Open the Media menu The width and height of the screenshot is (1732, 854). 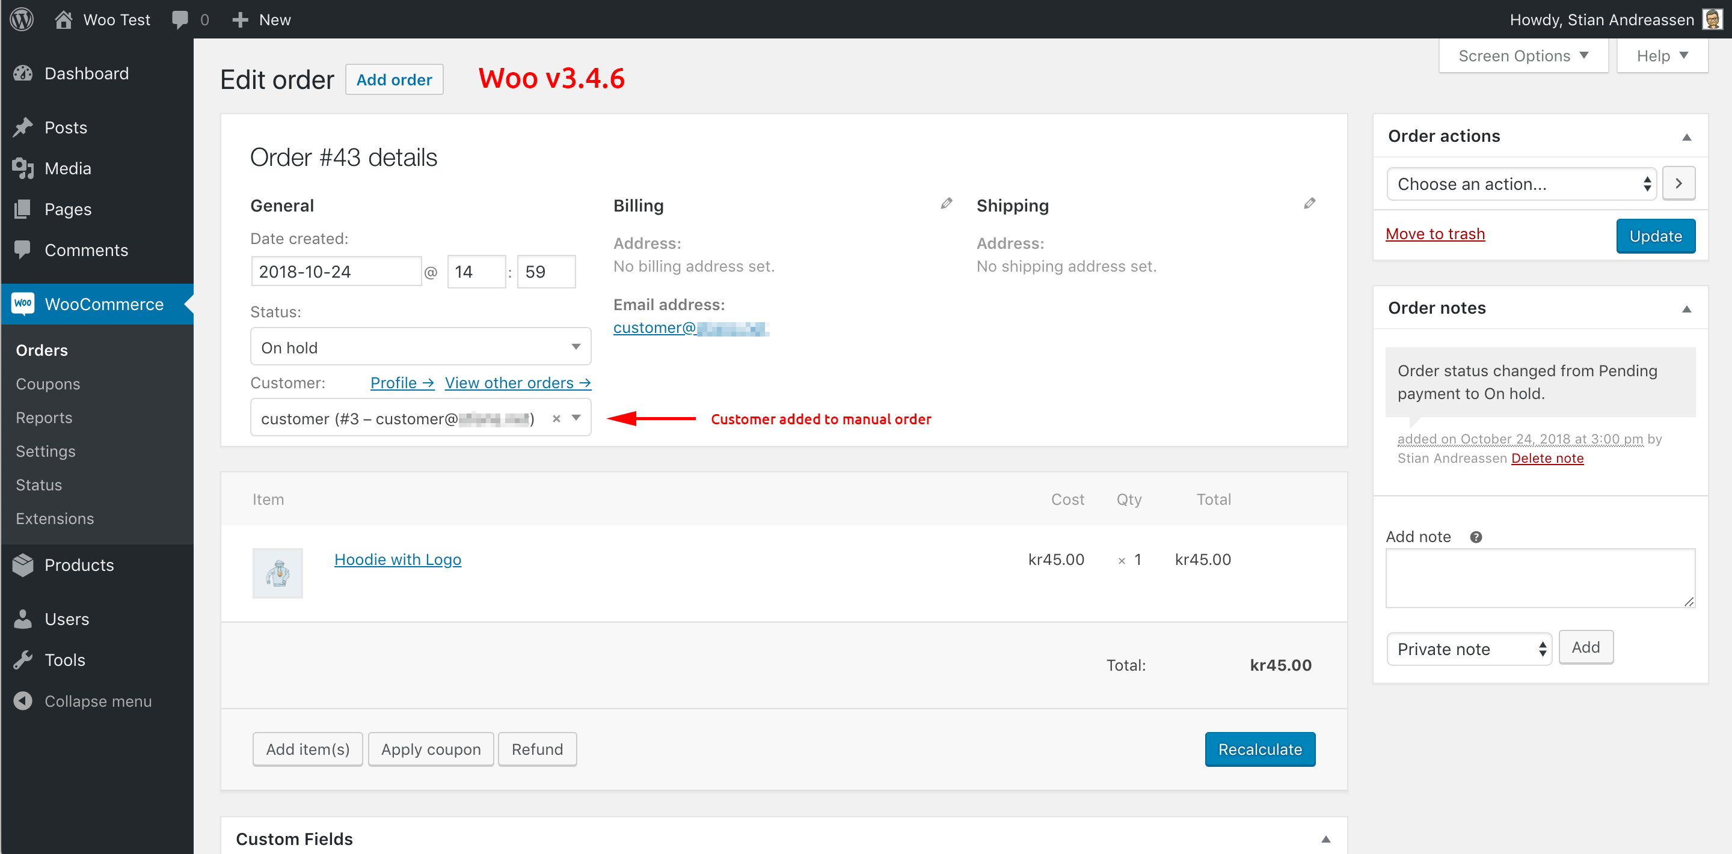[97, 169]
